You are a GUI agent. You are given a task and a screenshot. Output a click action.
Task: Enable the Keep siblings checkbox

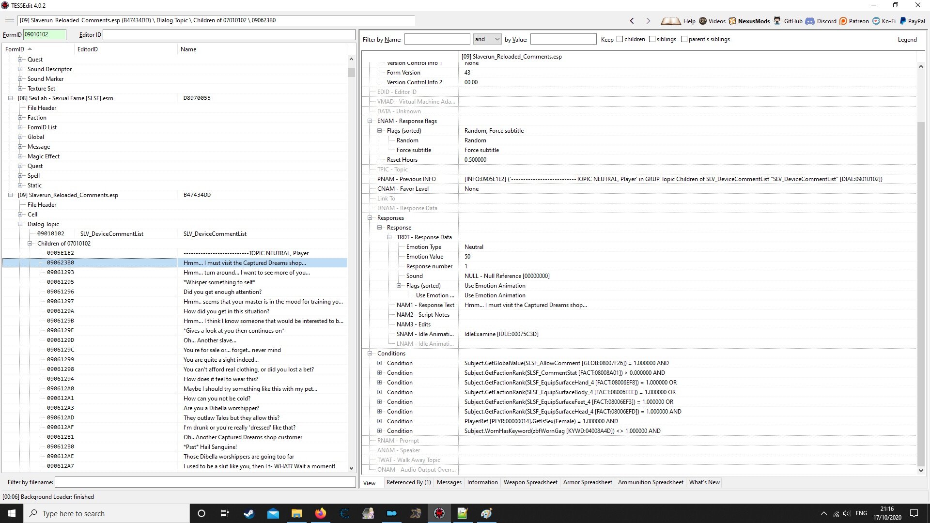(652, 39)
